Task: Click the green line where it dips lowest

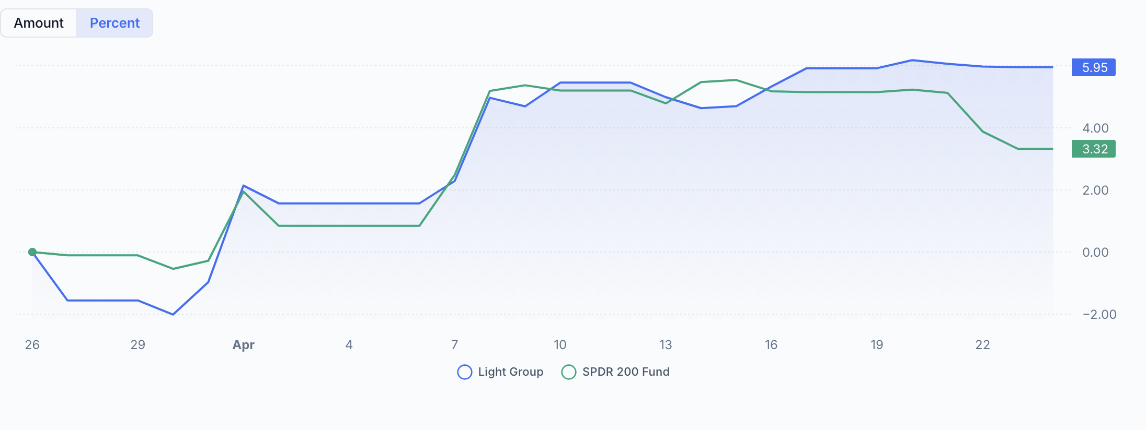Action: pos(173,268)
